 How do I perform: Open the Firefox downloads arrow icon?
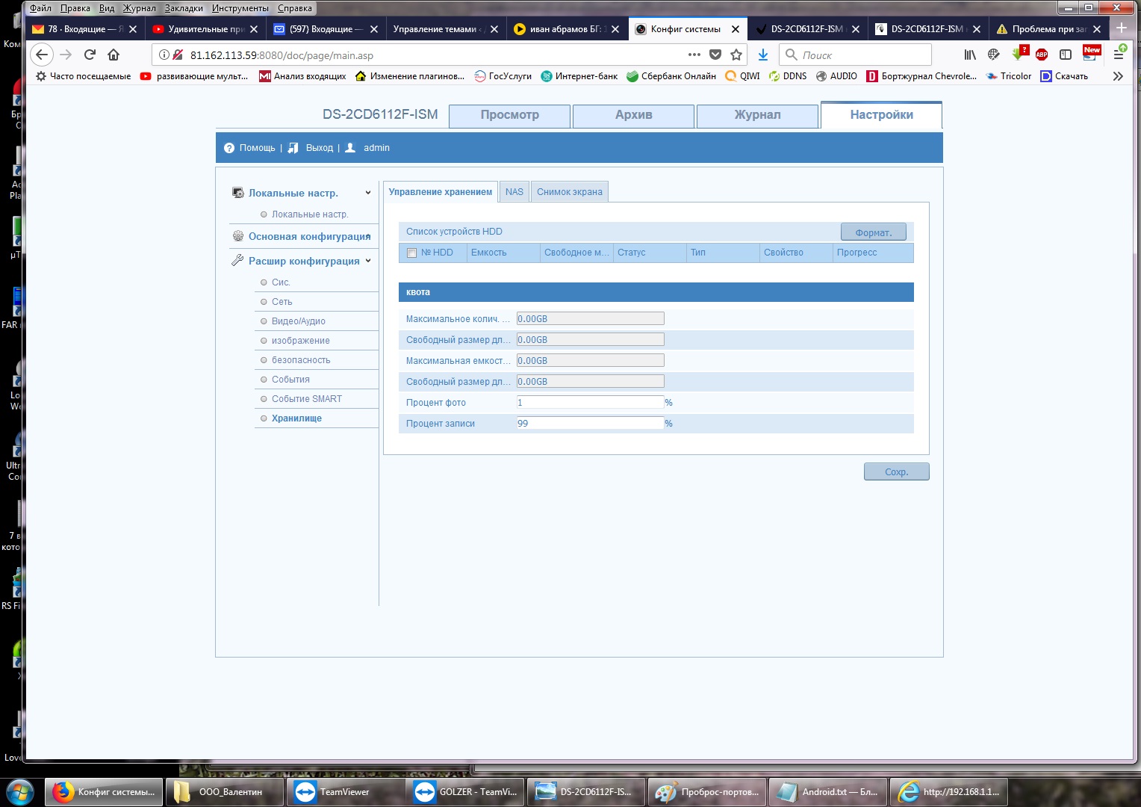point(762,55)
